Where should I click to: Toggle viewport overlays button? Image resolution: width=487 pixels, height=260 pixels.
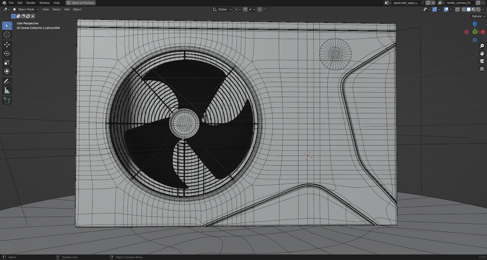446,9
